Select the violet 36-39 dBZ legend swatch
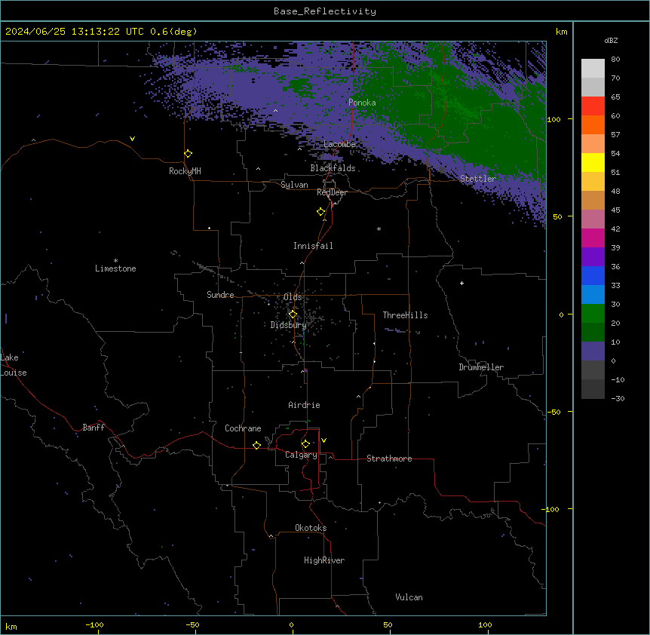This screenshot has height=635, width=650. click(593, 256)
